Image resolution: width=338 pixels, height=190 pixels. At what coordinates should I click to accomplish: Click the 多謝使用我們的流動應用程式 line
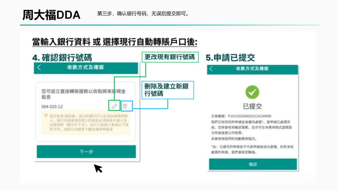coord(234,139)
